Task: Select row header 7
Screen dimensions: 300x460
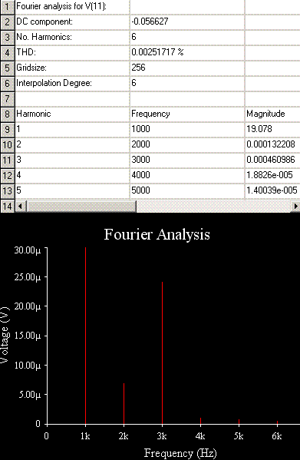Action: point(7,98)
